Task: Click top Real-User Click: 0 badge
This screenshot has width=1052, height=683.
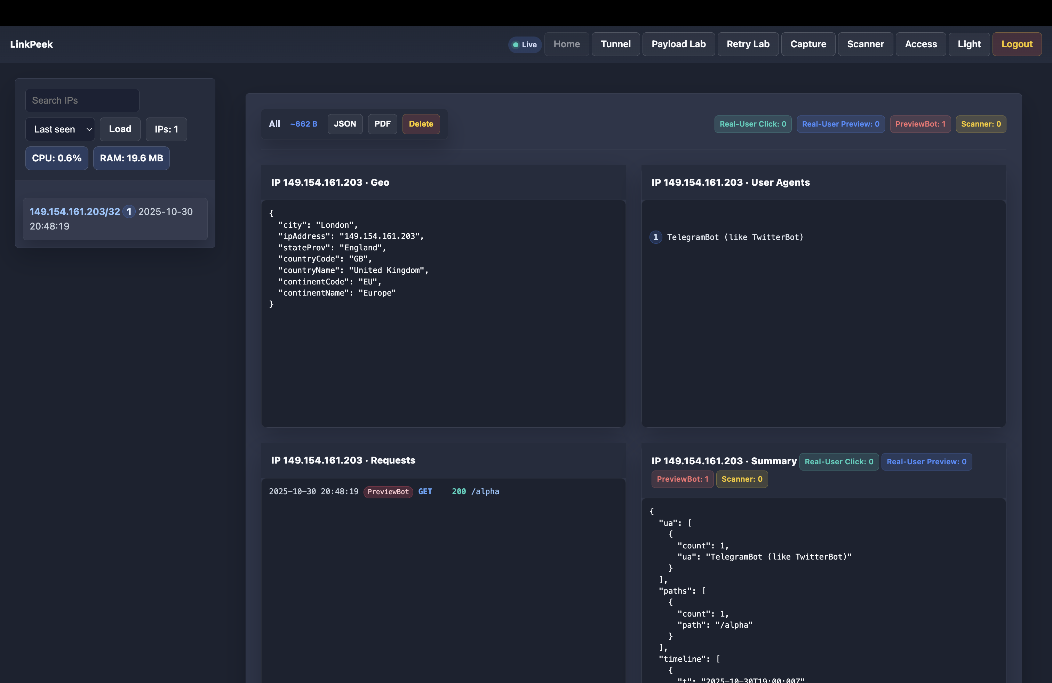Action: point(752,124)
